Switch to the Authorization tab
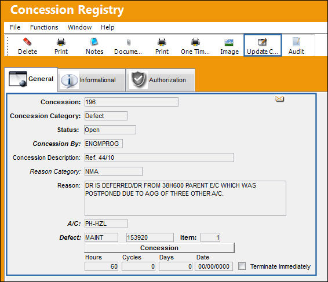Image resolution: width=328 pixels, height=282 pixels. pos(161,80)
